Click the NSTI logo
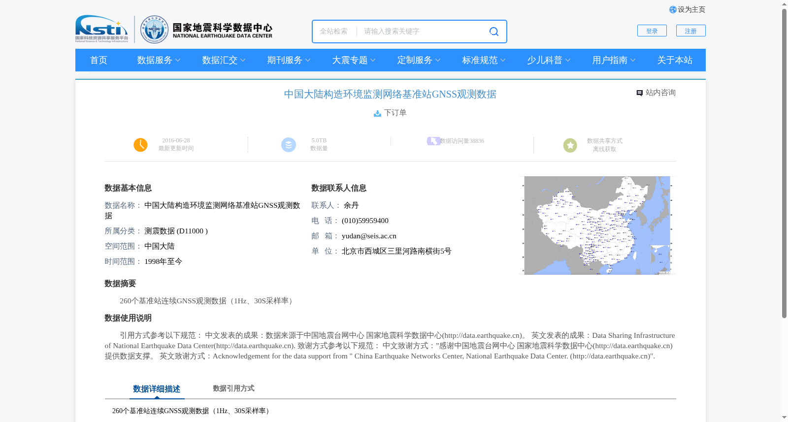Image resolution: width=788 pixels, height=422 pixels. 101,29
